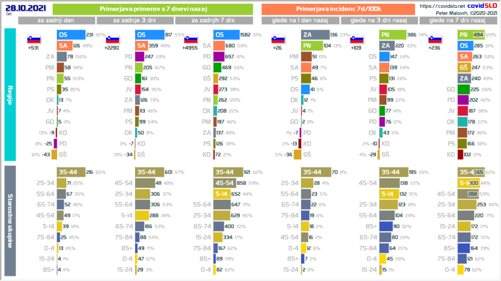Open the "za zadnje 3 dni" tab
The height and width of the screenshot is (281, 501).
tap(135, 20)
